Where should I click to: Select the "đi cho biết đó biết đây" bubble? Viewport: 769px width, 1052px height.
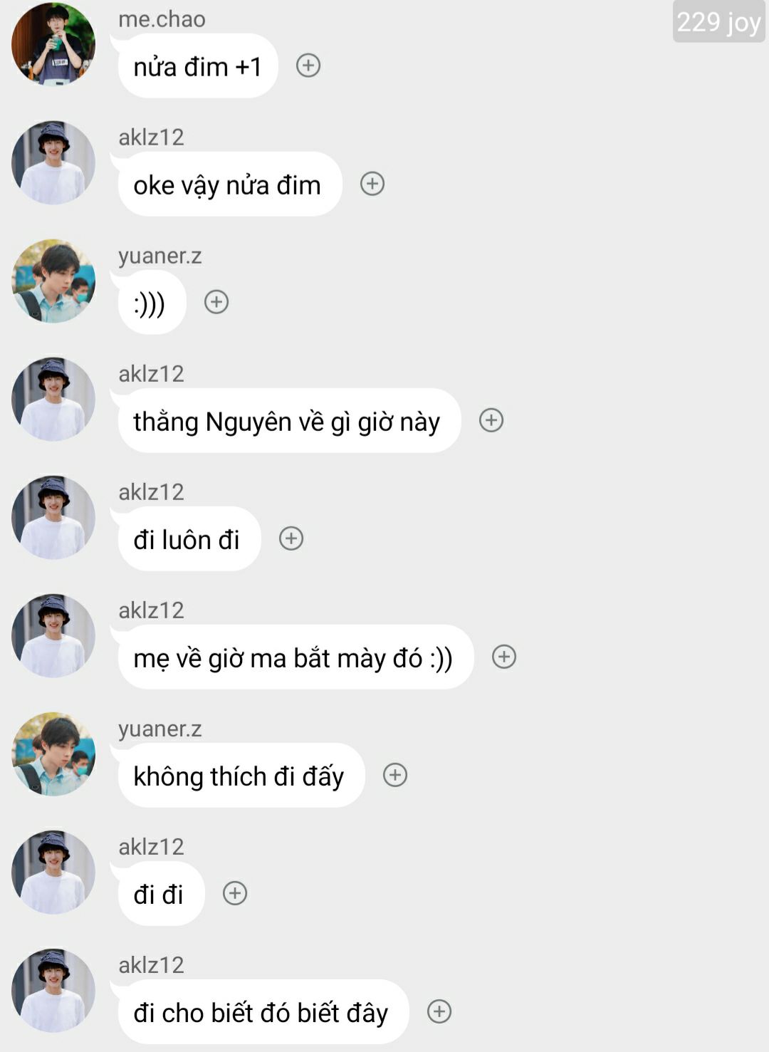click(262, 1012)
